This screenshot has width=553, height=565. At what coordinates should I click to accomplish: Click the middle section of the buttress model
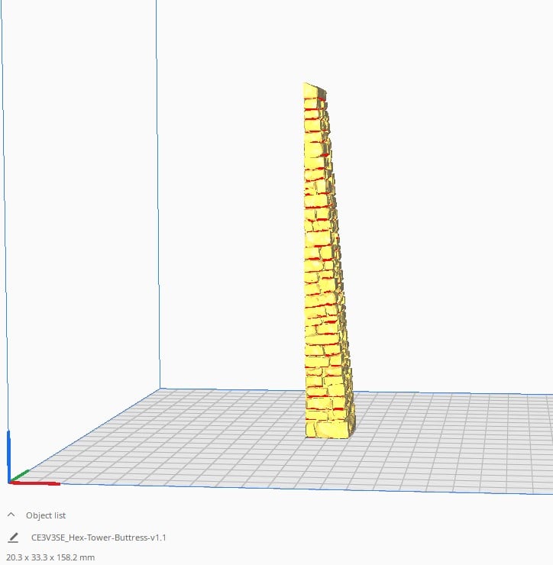322,260
